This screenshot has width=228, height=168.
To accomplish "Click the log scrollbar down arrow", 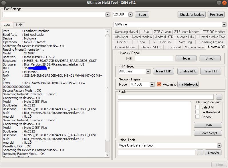I will 107,155.
